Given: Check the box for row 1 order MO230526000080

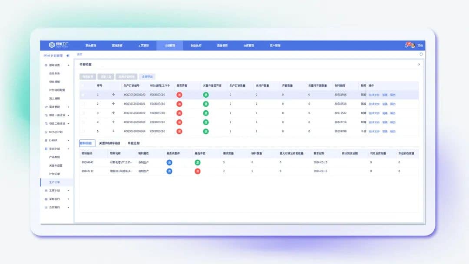Looking at the screenshot, I should [x=83, y=95].
